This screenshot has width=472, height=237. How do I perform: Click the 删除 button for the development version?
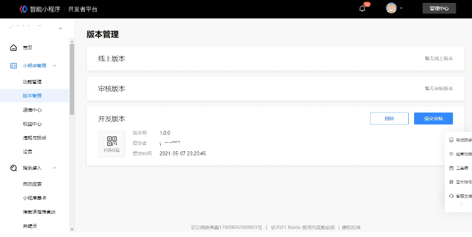389,118
